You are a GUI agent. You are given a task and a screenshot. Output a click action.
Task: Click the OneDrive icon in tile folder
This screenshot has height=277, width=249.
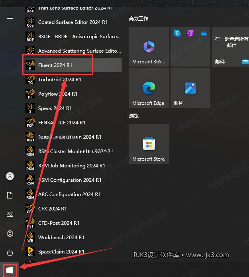[x=204, y=33]
